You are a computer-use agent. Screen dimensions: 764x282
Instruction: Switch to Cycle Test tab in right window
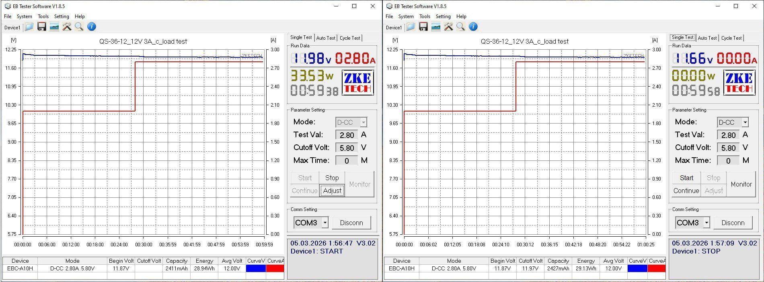tap(731, 38)
